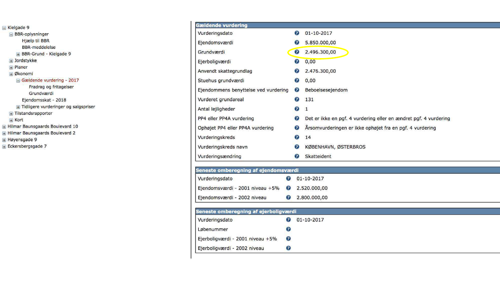Click help icon next to Vurderingskreds navn
500x281 pixels.
pos(297,147)
